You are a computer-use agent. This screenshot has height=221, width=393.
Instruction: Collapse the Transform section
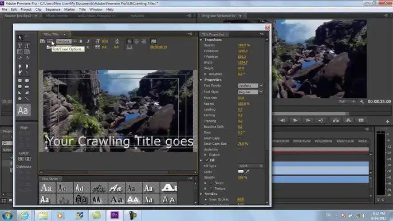201,40
